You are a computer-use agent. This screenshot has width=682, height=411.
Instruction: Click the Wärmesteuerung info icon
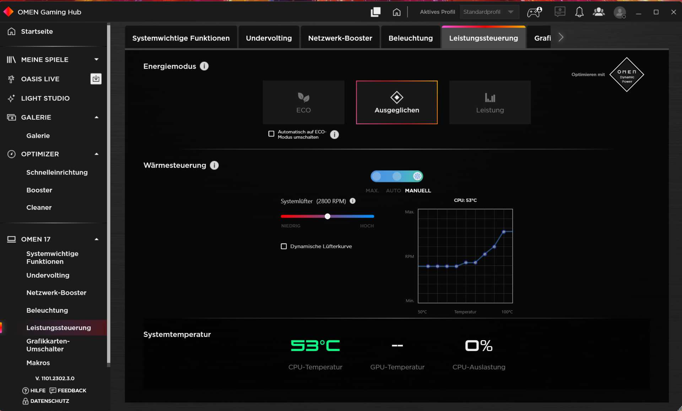[214, 165]
